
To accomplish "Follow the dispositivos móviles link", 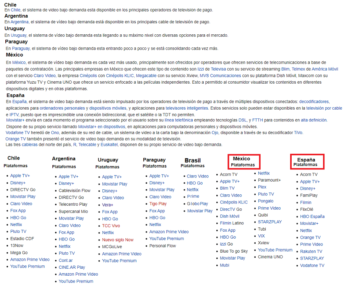I will pos(108,108).
